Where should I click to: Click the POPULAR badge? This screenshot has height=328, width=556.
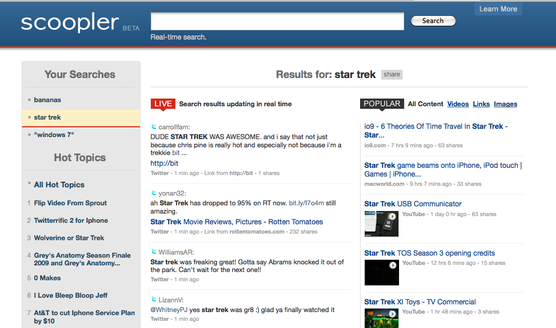click(382, 104)
